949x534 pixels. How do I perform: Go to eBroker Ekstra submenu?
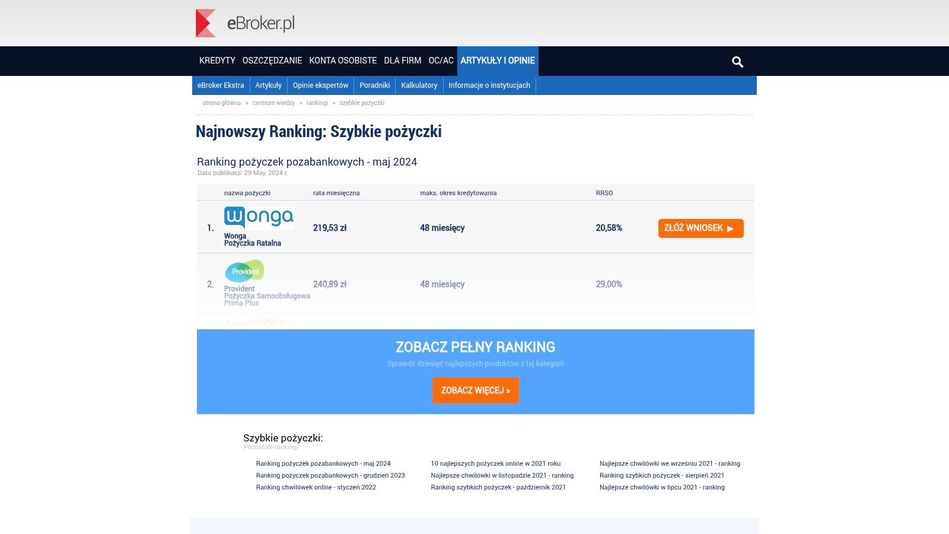(x=221, y=85)
